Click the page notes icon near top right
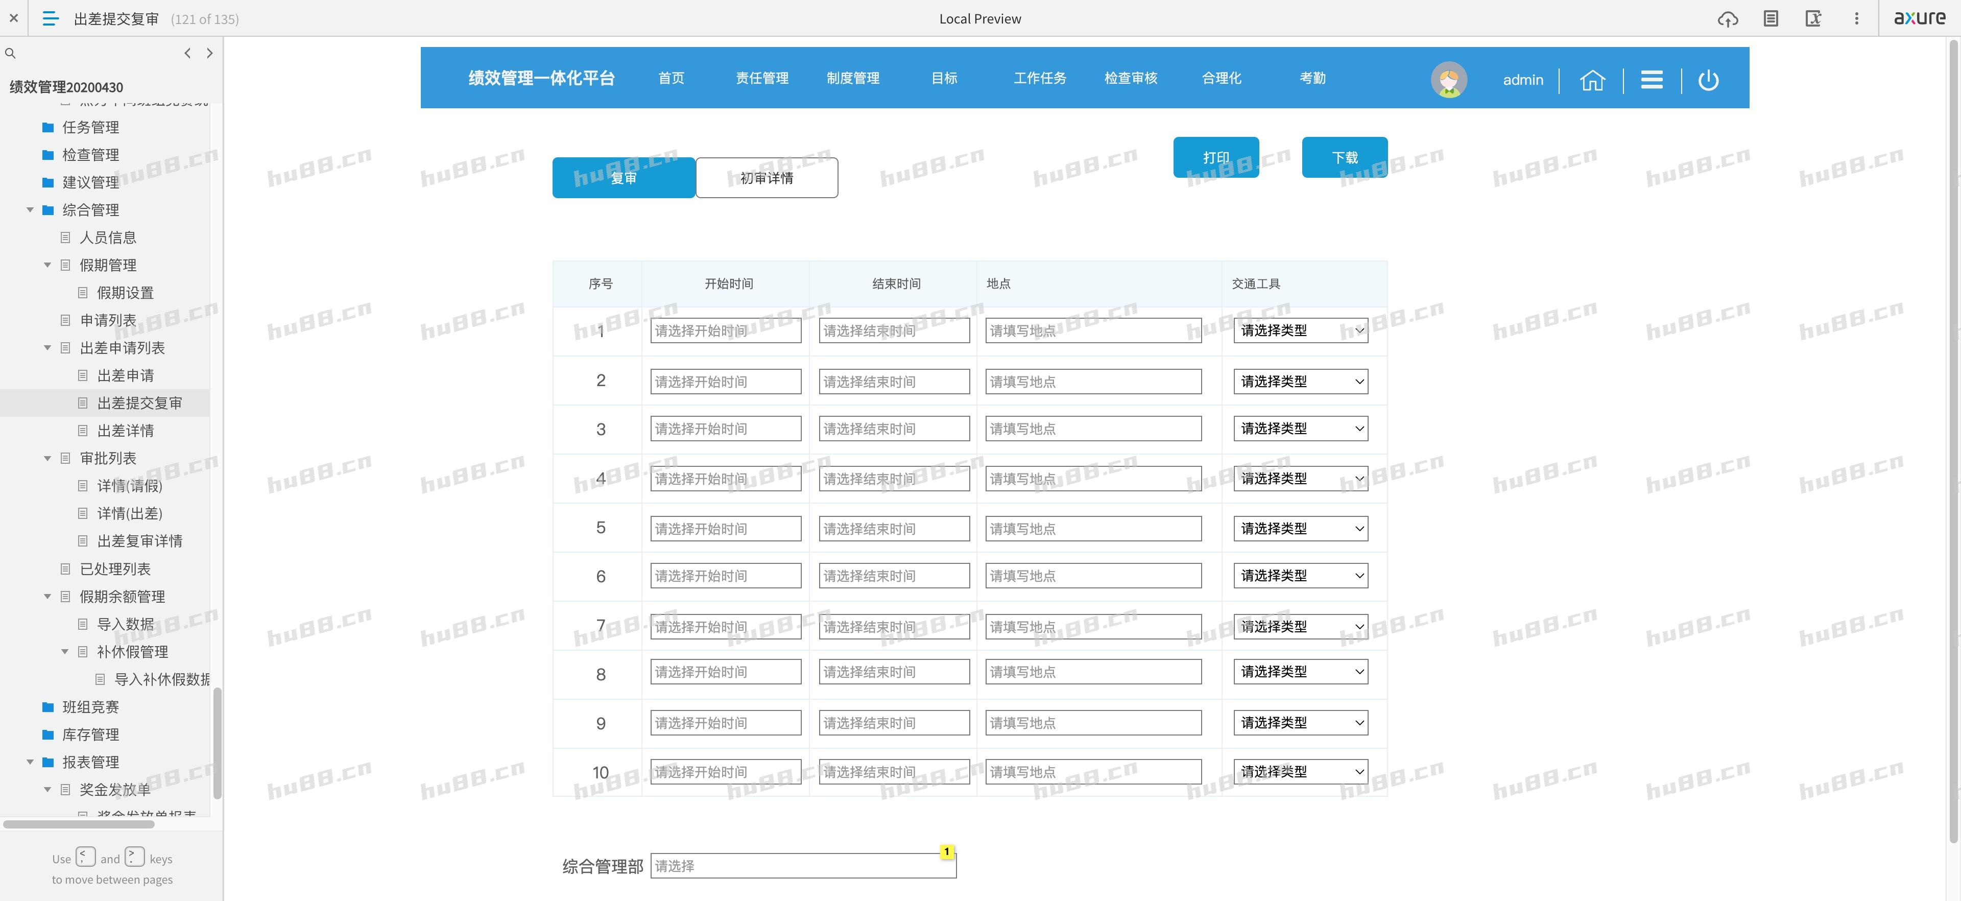 click(x=1772, y=18)
